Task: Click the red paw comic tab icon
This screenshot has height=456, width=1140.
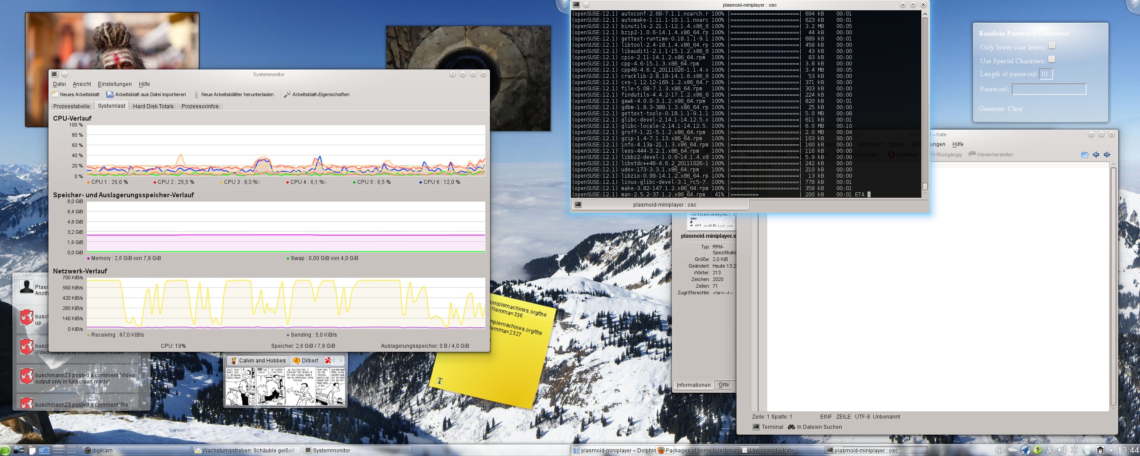Action: (328, 361)
